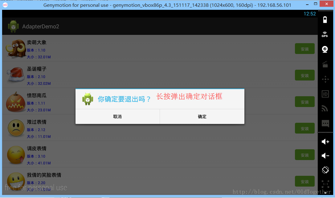Select the elephant thumbnail
The image size is (335, 198).
click(16, 49)
